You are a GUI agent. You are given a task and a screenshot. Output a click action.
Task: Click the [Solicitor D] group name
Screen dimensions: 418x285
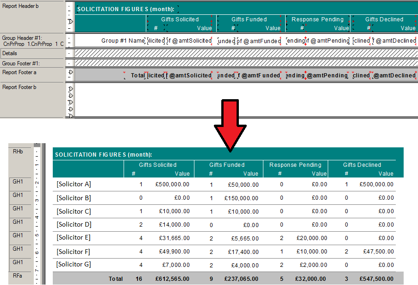[x=74, y=224]
